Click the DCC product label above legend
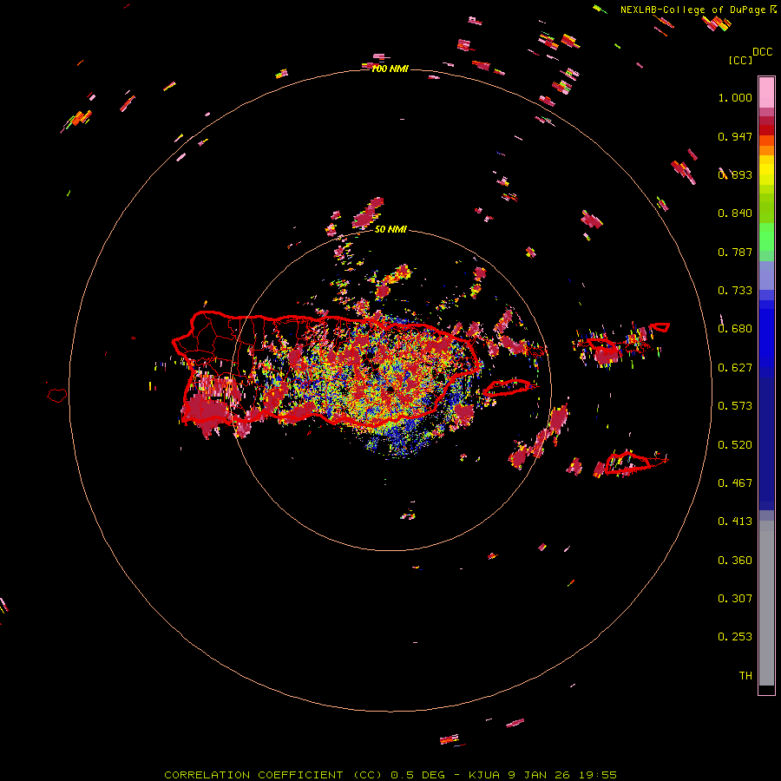781x781 pixels. [x=762, y=52]
